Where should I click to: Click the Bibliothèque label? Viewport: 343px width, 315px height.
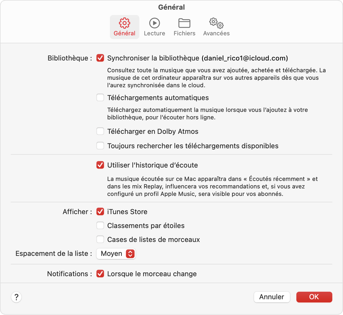click(70, 58)
